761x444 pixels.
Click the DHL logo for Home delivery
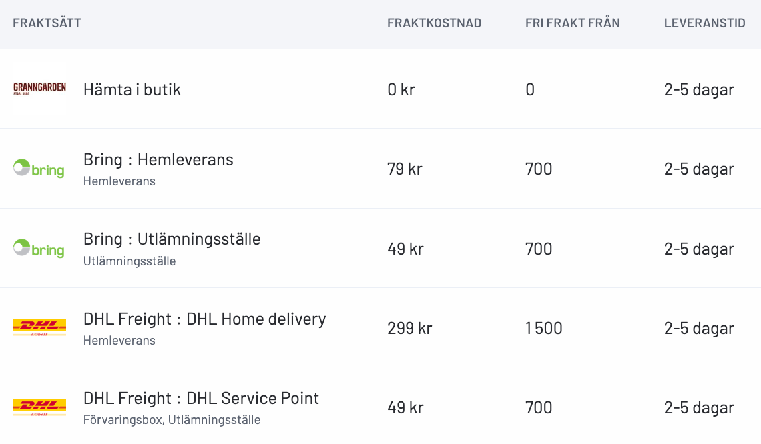39,327
